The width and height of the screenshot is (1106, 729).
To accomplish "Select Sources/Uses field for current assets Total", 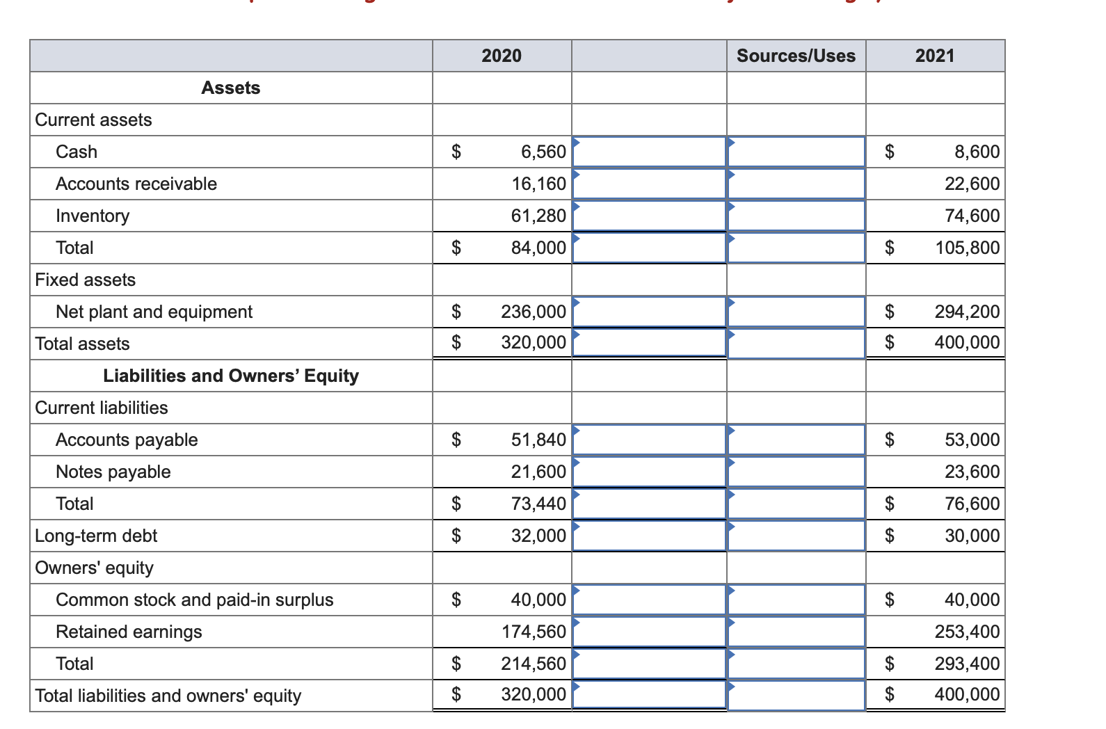I will coord(796,248).
